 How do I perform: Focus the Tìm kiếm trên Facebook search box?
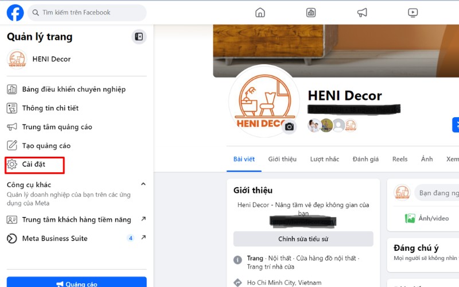coord(87,13)
